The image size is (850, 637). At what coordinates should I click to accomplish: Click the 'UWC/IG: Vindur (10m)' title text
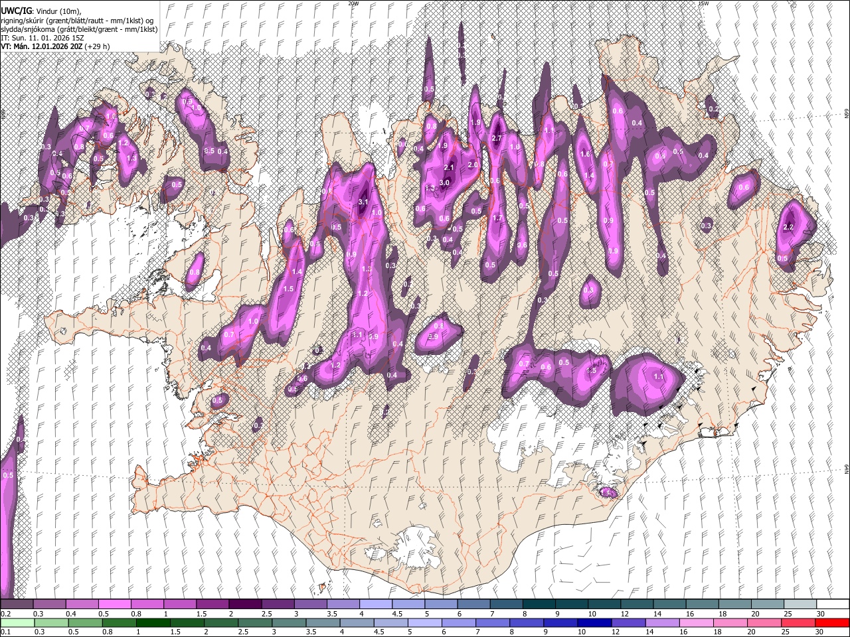coord(41,11)
